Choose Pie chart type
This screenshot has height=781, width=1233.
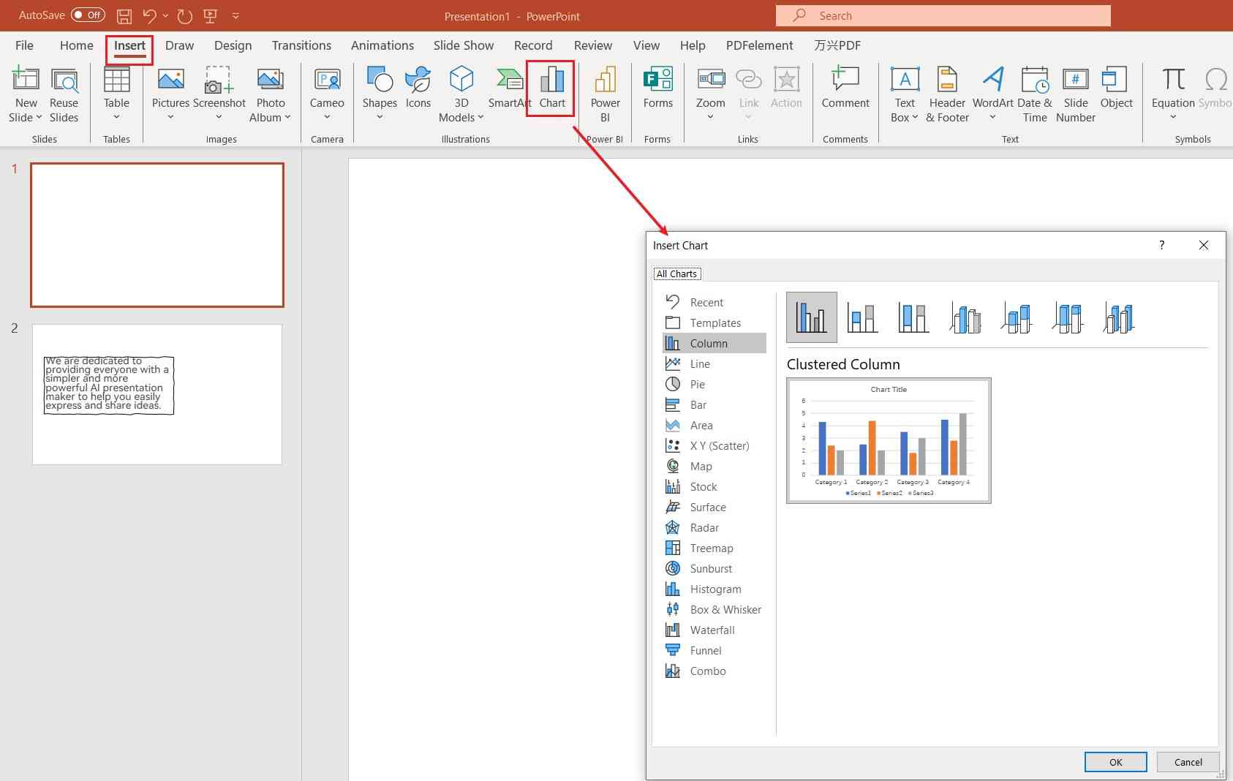[714, 384]
